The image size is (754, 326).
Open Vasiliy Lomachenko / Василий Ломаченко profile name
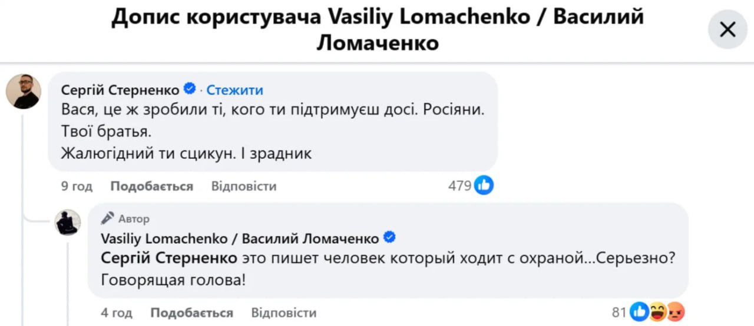pos(240,238)
